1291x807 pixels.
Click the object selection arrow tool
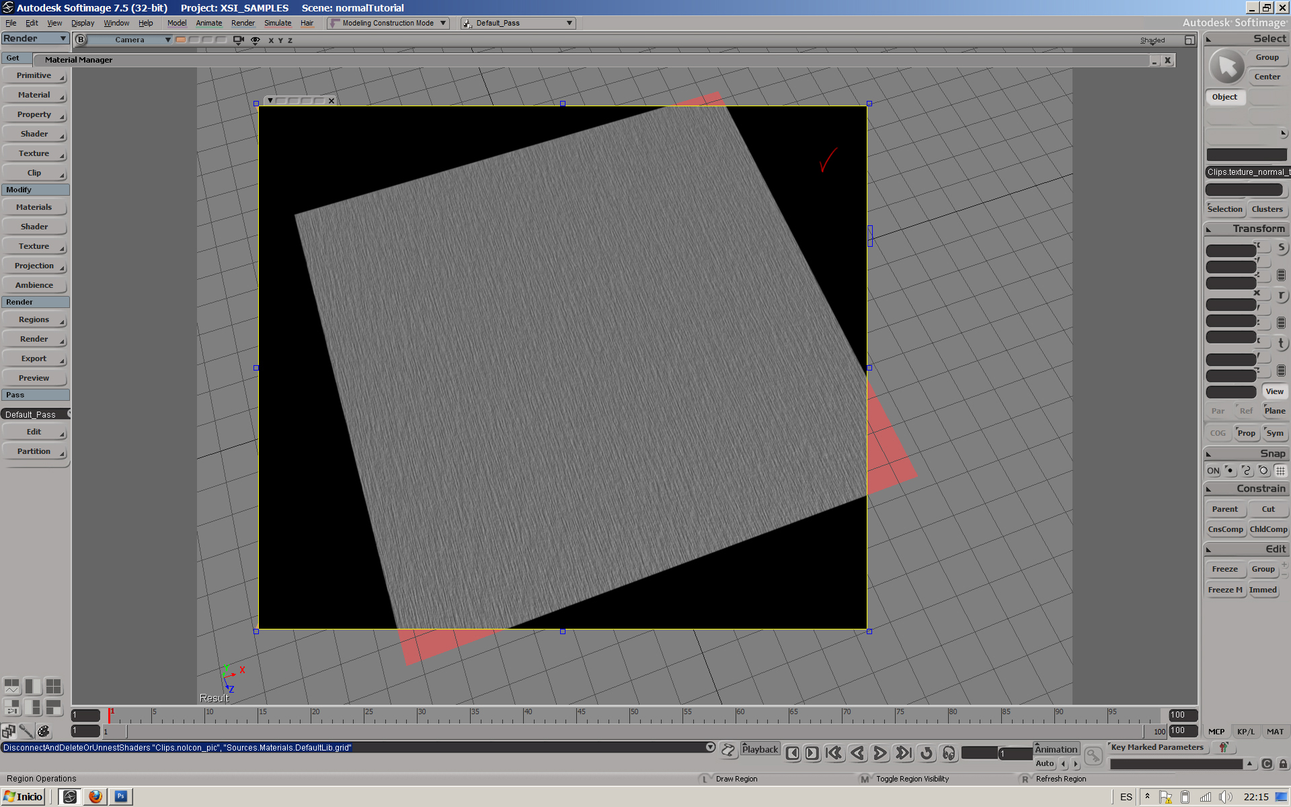click(1228, 67)
